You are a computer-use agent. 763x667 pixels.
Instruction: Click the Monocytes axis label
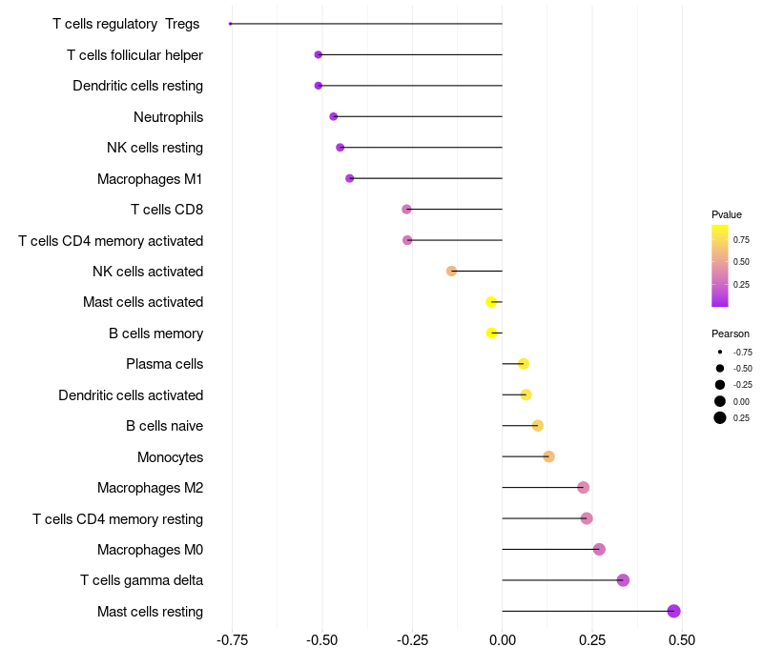click(170, 457)
